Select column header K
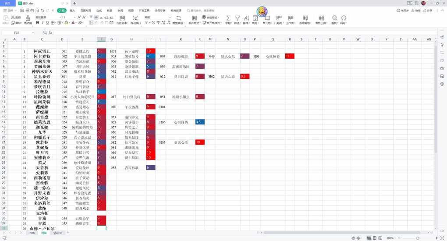This screenshot has width=447, height=241. (x=181, y=39)
